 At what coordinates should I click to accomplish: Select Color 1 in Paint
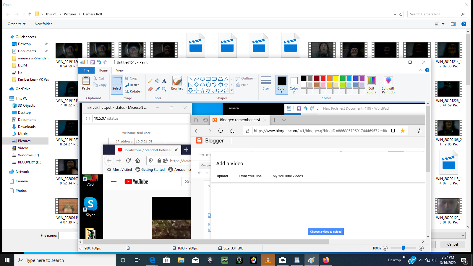(x=281, y=85)
